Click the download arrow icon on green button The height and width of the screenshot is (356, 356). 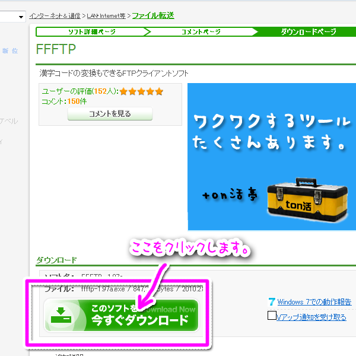pos(61,314)
